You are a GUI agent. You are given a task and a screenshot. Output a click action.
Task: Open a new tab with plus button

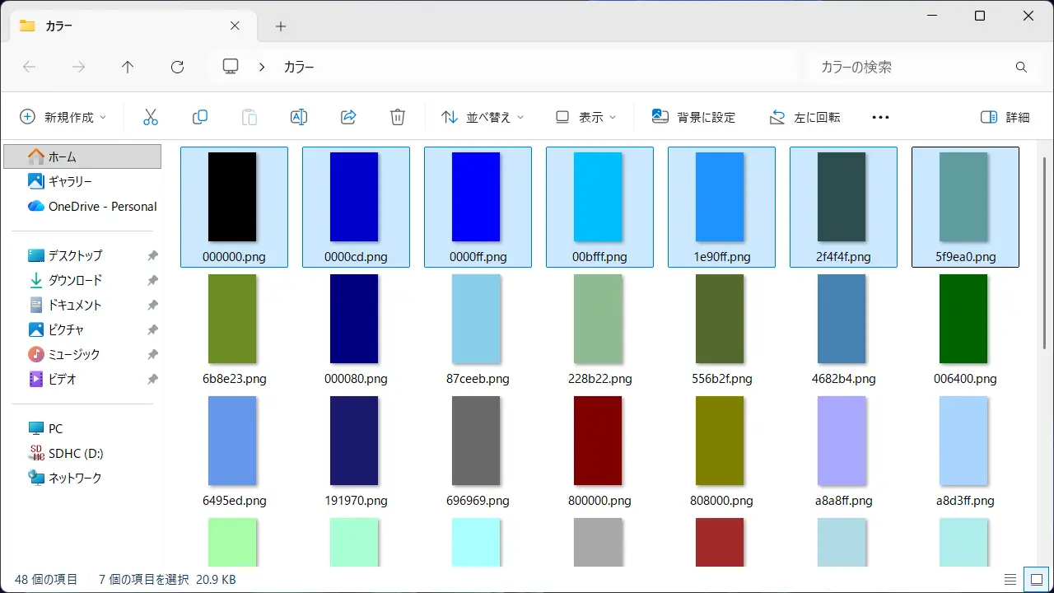tap(281, 26)
